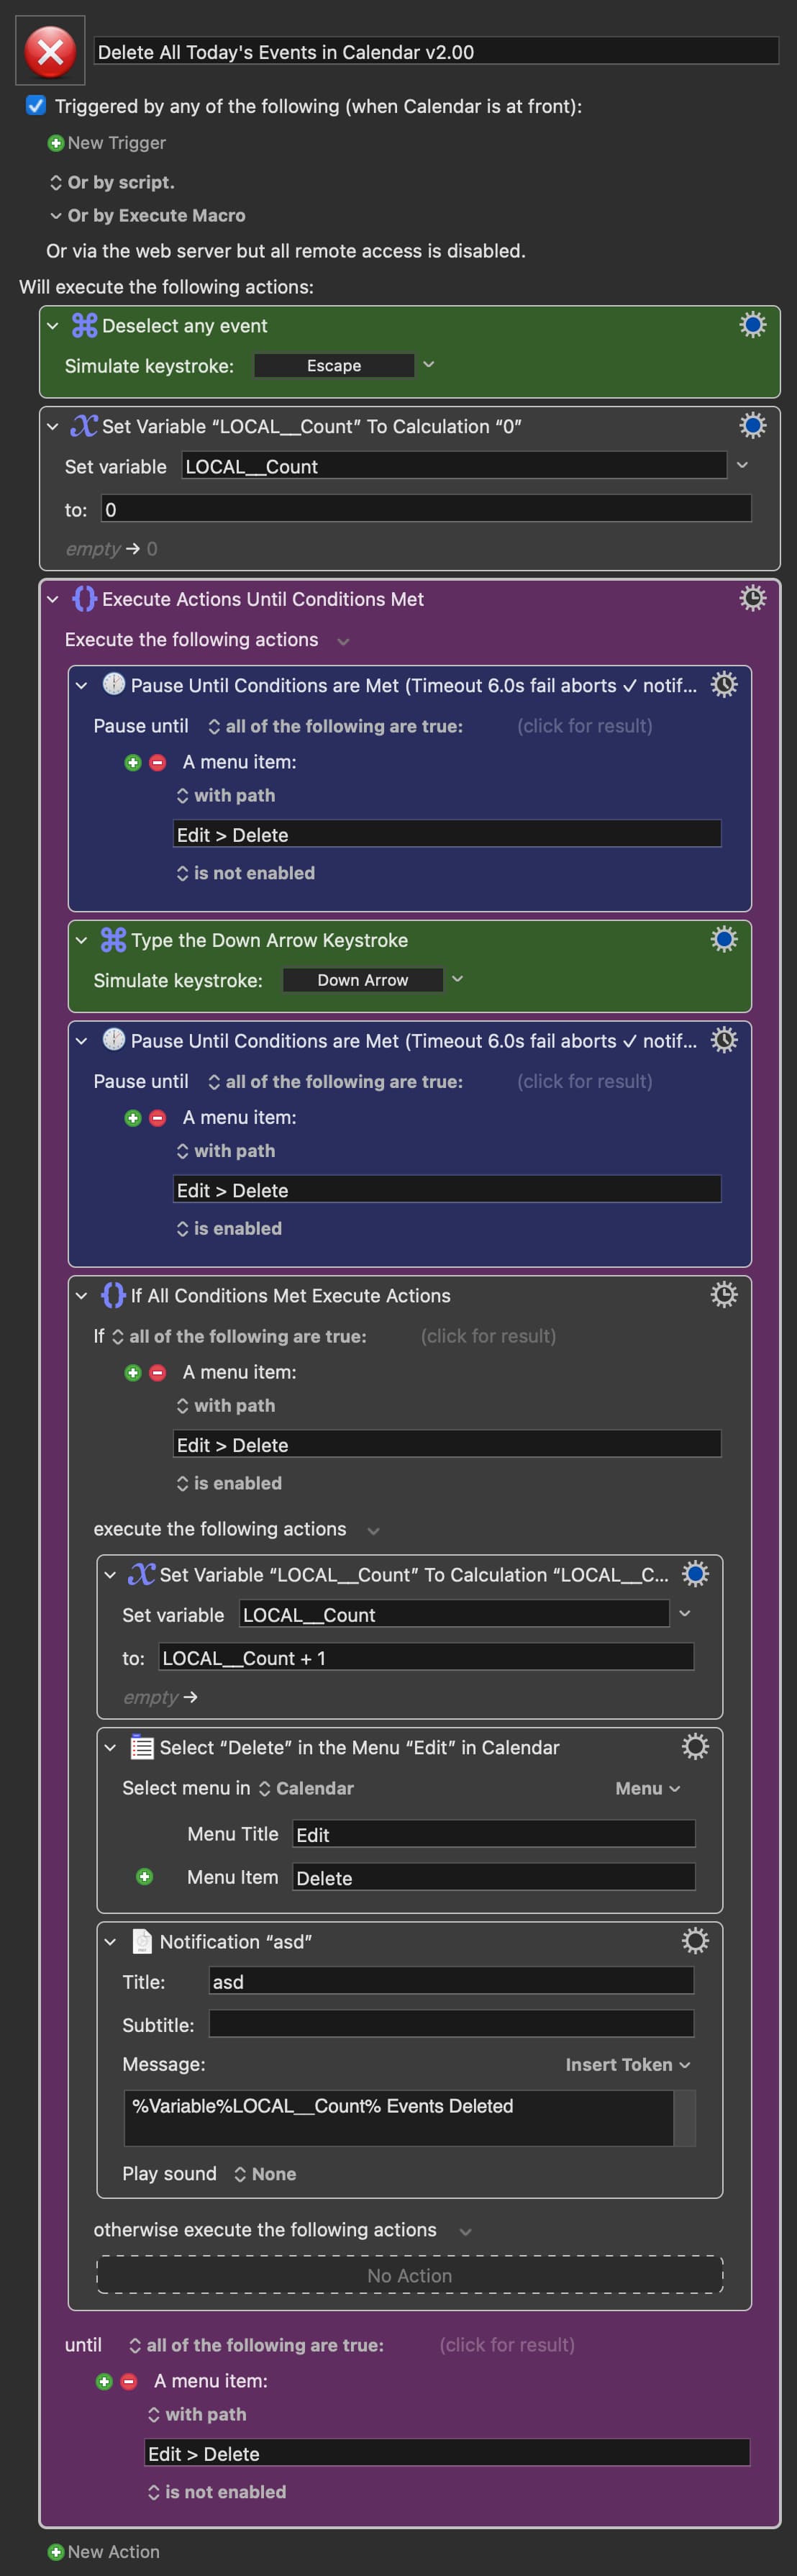Collapse Set Variable LOCAL__Count to 0 action
Viewport: 797px width, 2576px height.
(x=52, y=426)
